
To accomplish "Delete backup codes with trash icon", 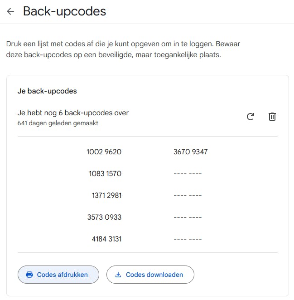I will click(x=272, y=117).
